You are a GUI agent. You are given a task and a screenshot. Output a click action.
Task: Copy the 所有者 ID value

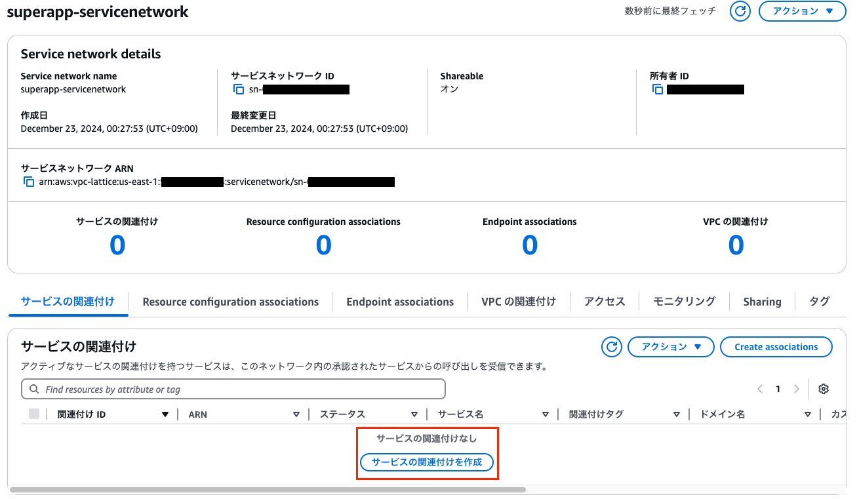[x=658, y=89]
